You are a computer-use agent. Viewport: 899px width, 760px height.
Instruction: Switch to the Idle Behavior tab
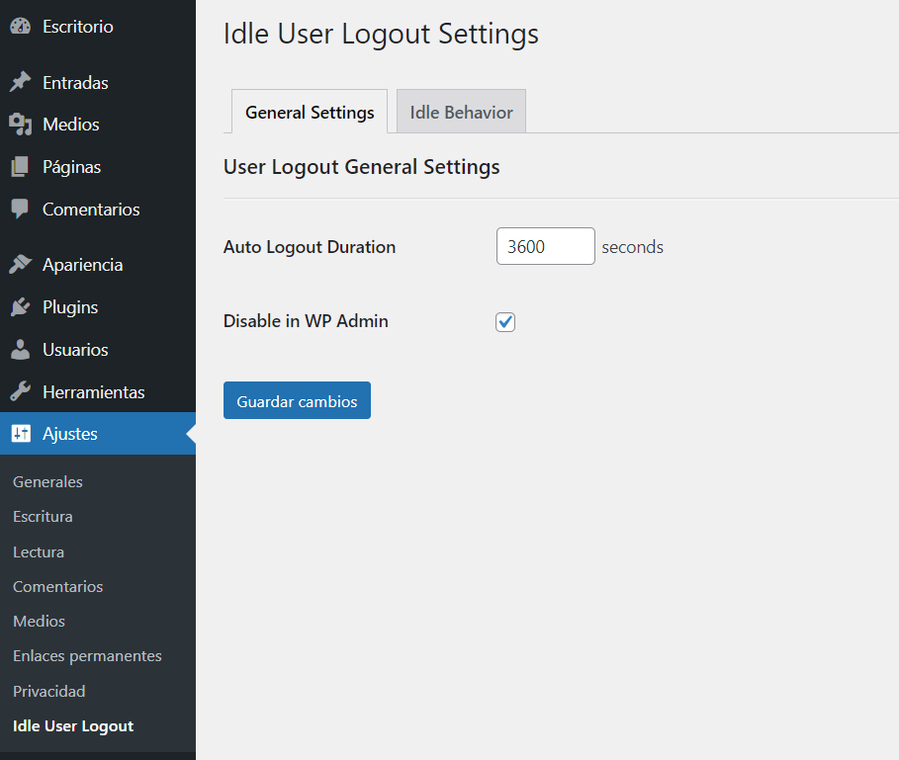coord(461,112)
